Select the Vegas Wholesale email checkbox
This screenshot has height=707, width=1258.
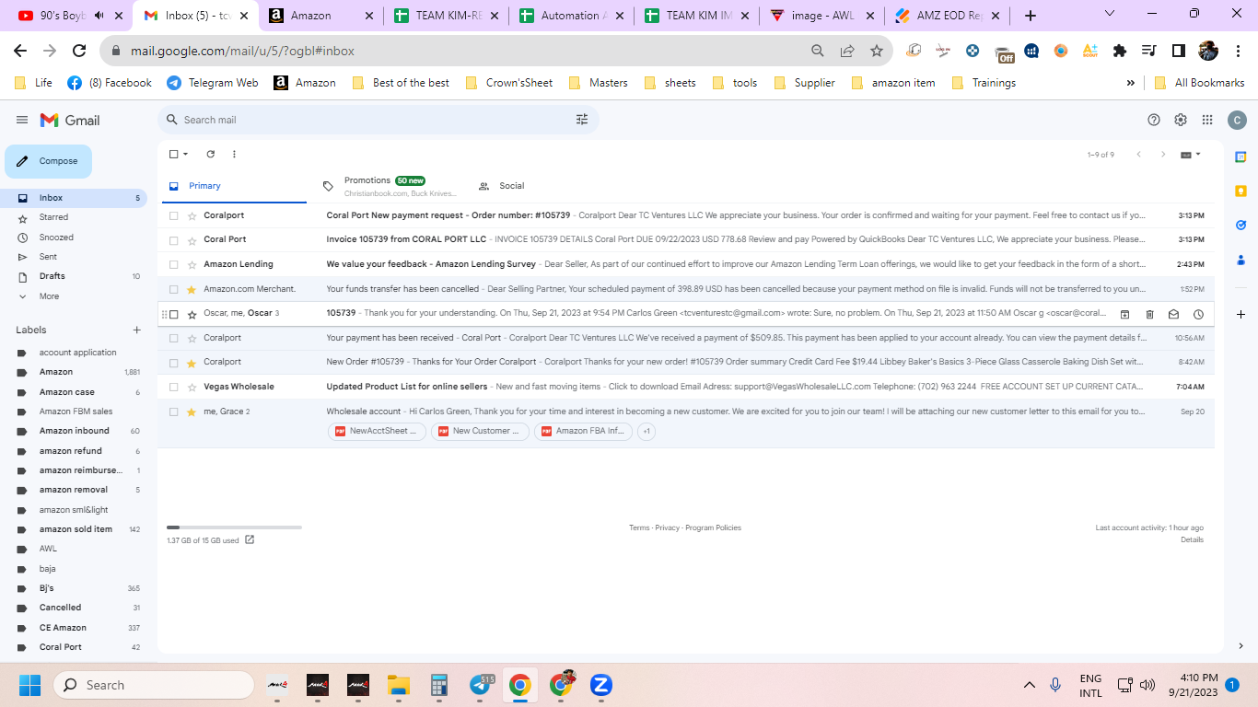(x=173, y=387)
